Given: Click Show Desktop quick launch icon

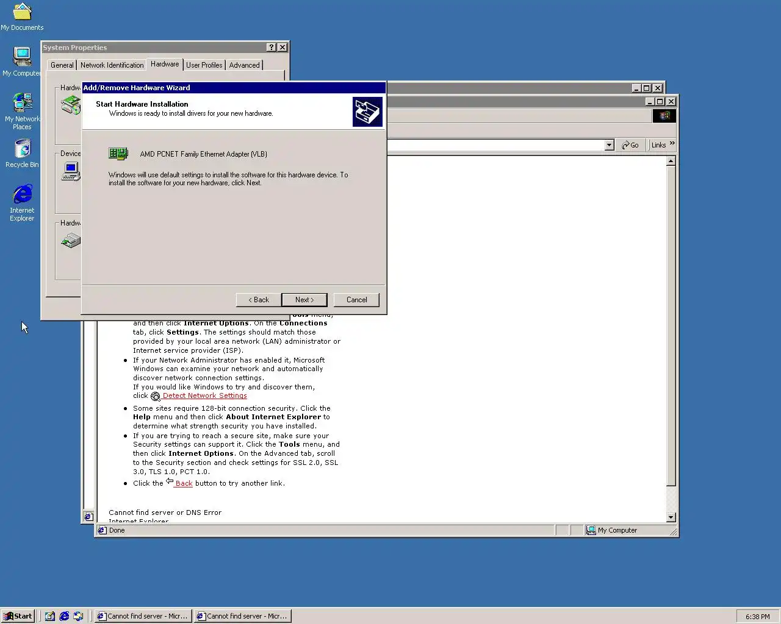Looking at the screenshot, I should (x=50, y=616).
